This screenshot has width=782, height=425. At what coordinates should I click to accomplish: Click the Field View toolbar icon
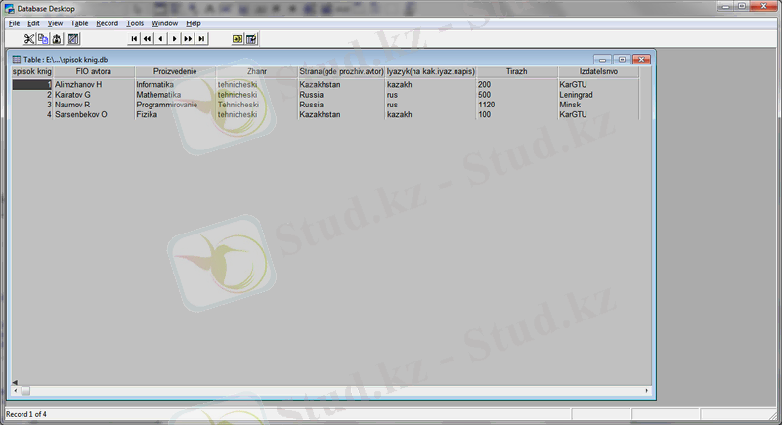(x=237, y=39)
